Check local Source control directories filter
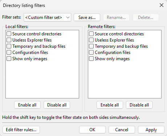 tap(9, 34)
